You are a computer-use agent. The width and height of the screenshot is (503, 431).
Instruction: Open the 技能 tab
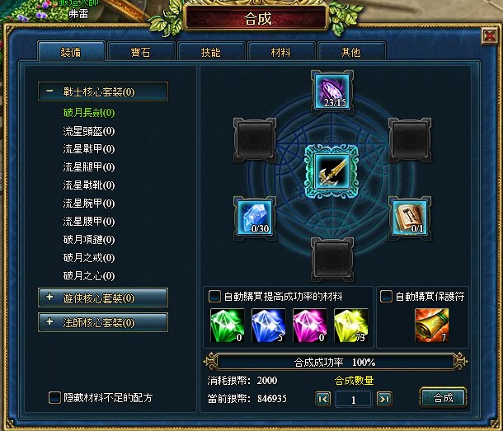(x=211, y=52)
